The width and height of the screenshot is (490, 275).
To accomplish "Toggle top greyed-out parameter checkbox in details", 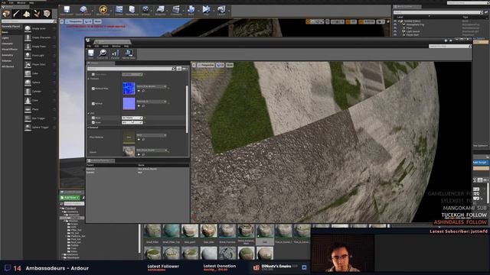I will coord(93,74).
